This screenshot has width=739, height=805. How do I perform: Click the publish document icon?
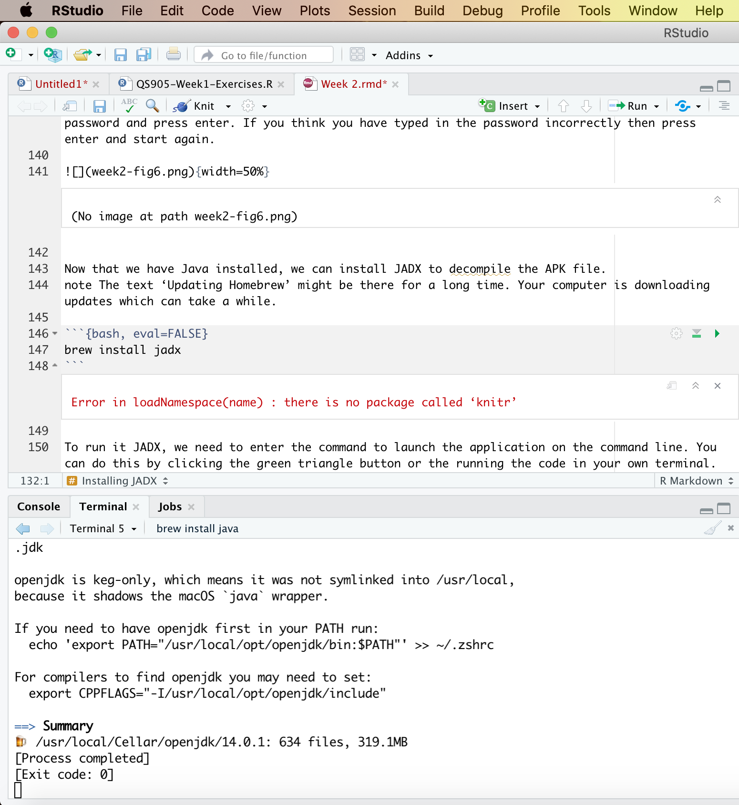683,106
